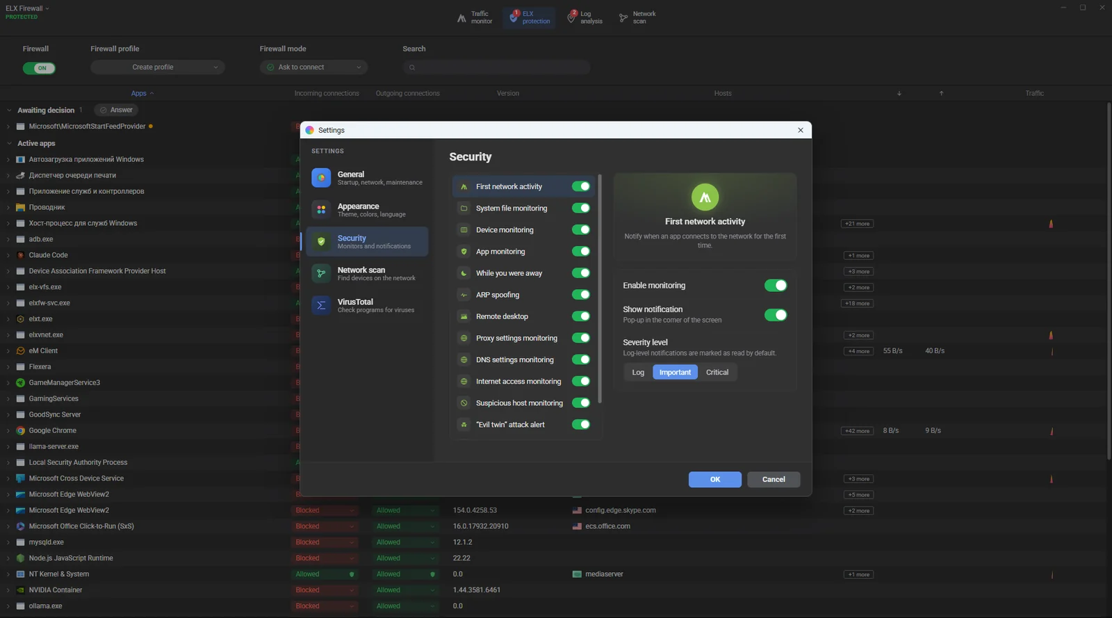Open Blocked dropdown for mysqld.exe
This screenshot has height=618, width=1112.
[325, 542]
